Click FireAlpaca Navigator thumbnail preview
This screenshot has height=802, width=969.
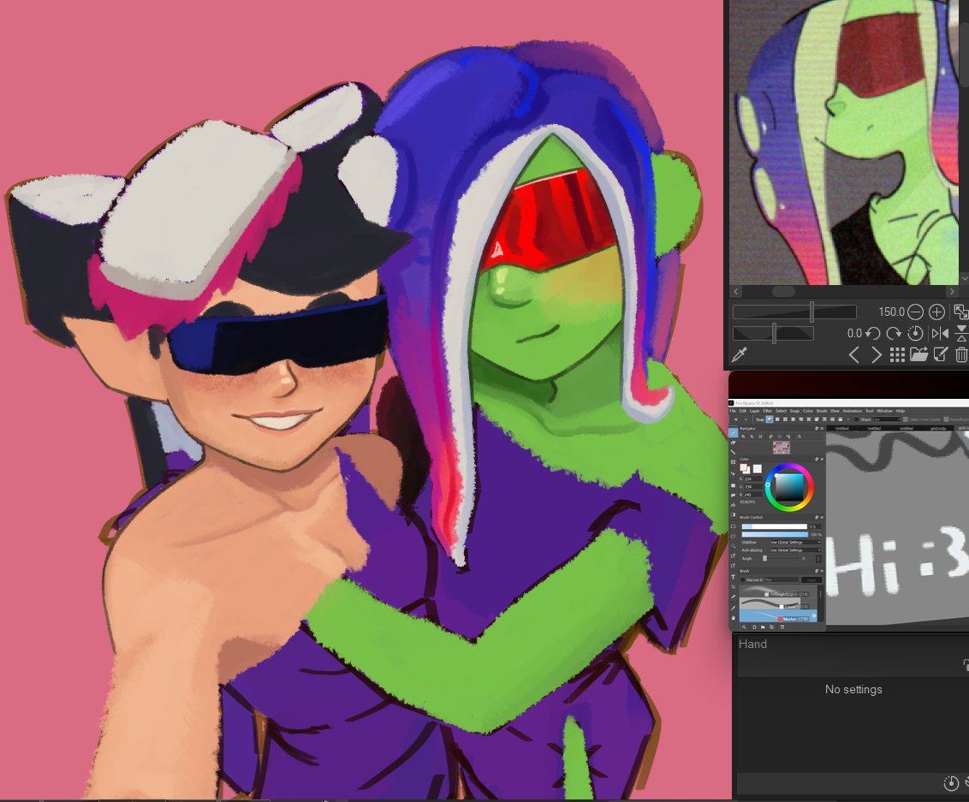(782, 448)
